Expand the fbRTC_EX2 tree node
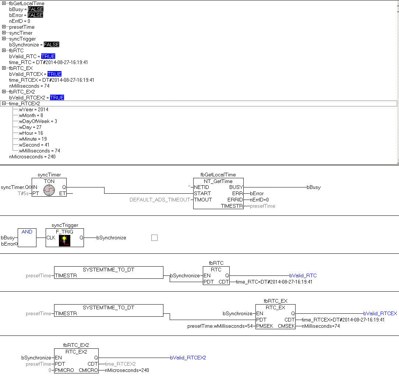This screenshot has height=376, width=399. tap(4, 92)
